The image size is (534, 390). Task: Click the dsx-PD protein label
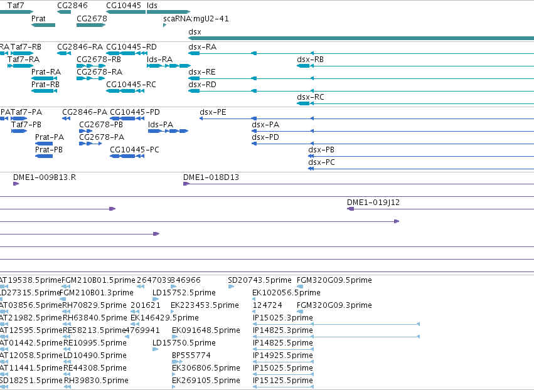tap(265, 137)
